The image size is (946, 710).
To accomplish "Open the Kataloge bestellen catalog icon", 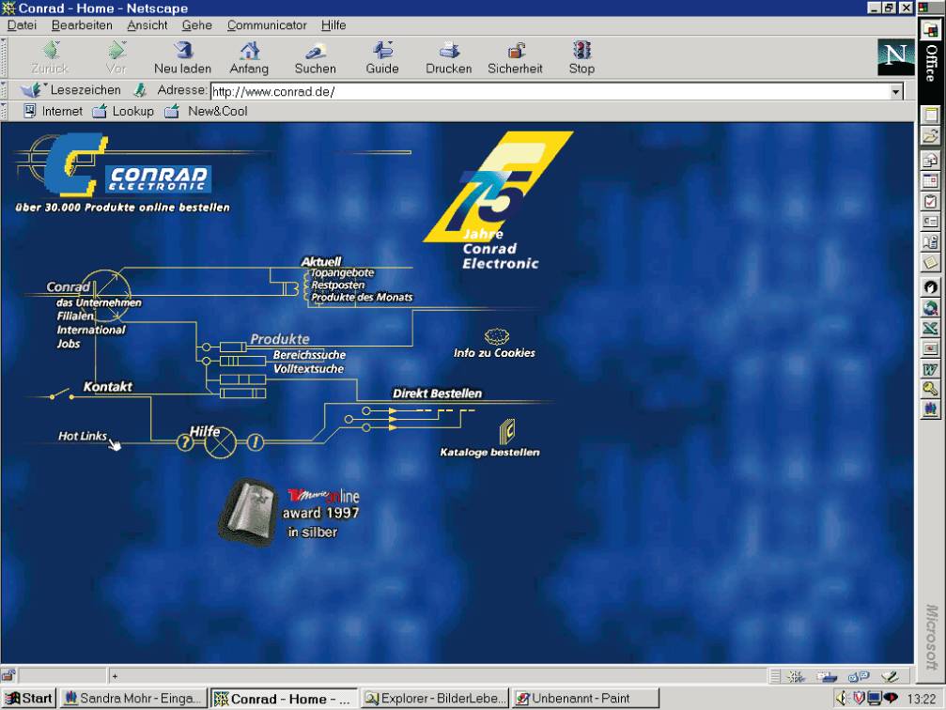I will [x=507, y=431].
